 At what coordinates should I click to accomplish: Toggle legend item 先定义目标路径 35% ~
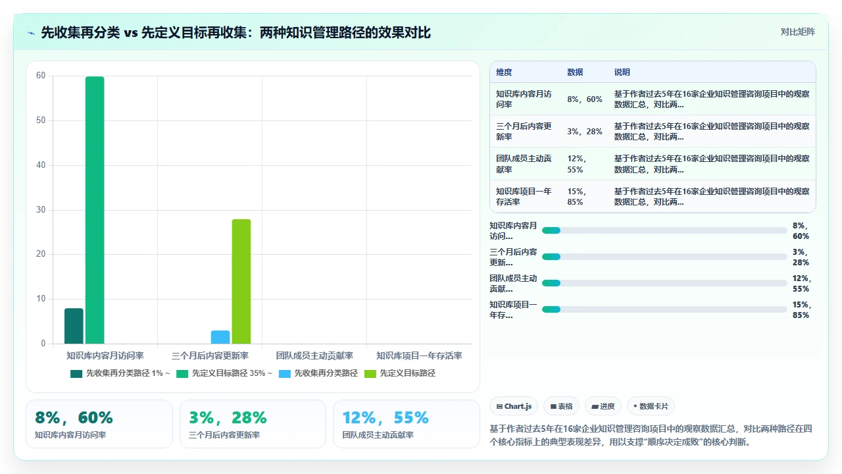coord(226,373)
